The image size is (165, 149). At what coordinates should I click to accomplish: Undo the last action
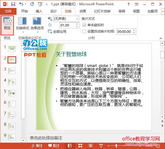tap(21, 4)
